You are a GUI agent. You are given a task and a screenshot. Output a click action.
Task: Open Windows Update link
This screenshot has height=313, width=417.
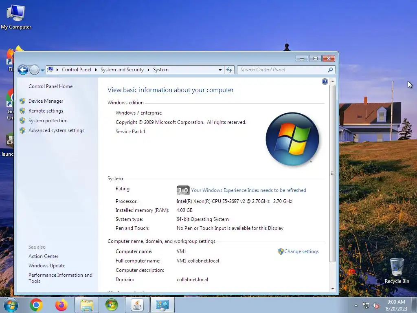click(47, 266)
